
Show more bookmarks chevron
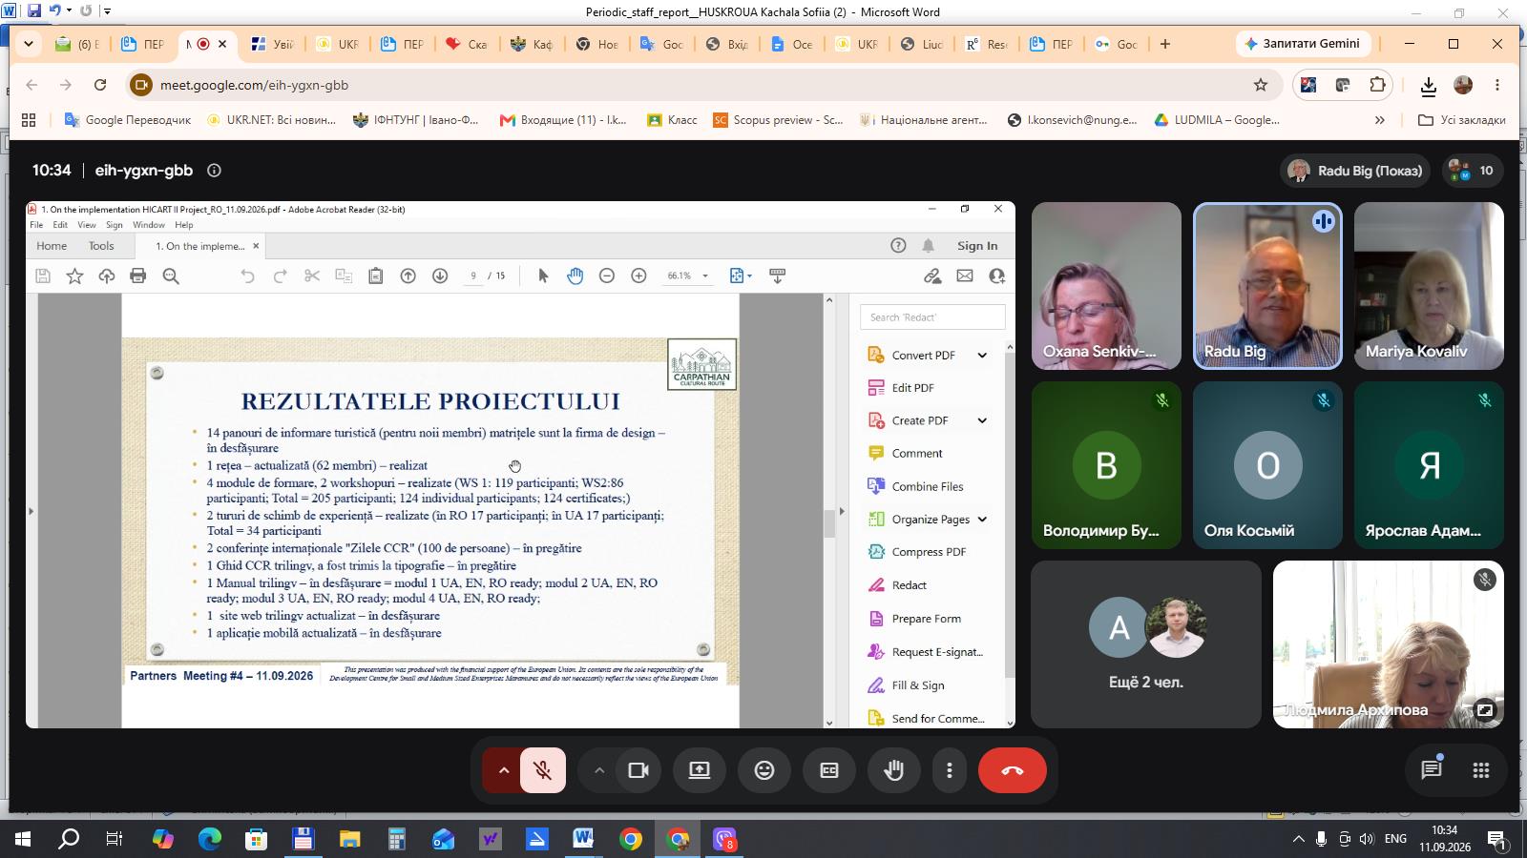pyautogui.click(x=1379, y=120)
